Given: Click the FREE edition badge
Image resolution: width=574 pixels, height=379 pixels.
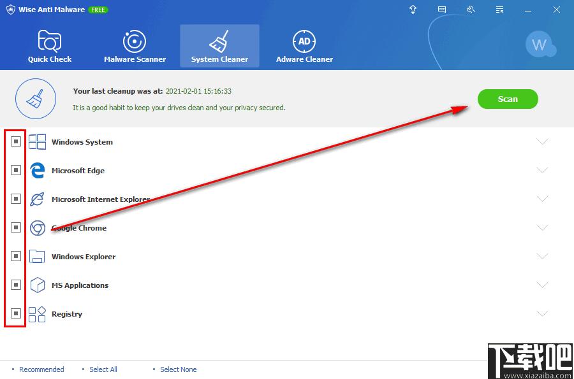Looking at the screenshot, I should tap(98, 10).
